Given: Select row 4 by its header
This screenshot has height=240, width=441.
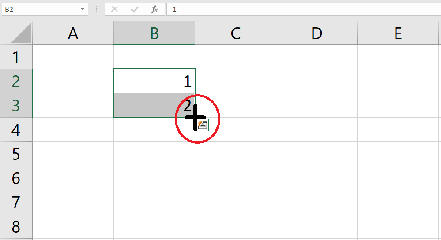Looking at the screenshot, I should (x=16, y=129).
